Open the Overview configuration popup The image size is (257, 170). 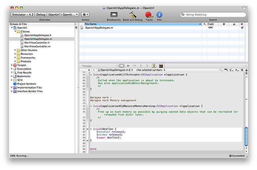click(x=45, y=14)
